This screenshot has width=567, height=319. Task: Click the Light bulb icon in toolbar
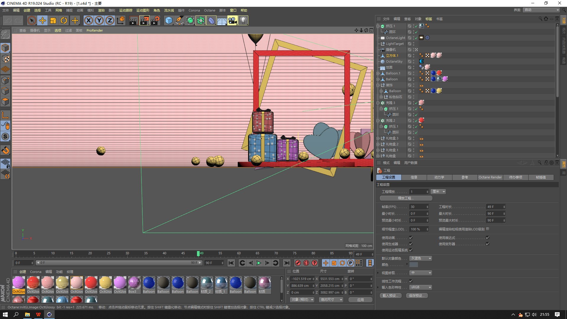click(x=243, y=20)
